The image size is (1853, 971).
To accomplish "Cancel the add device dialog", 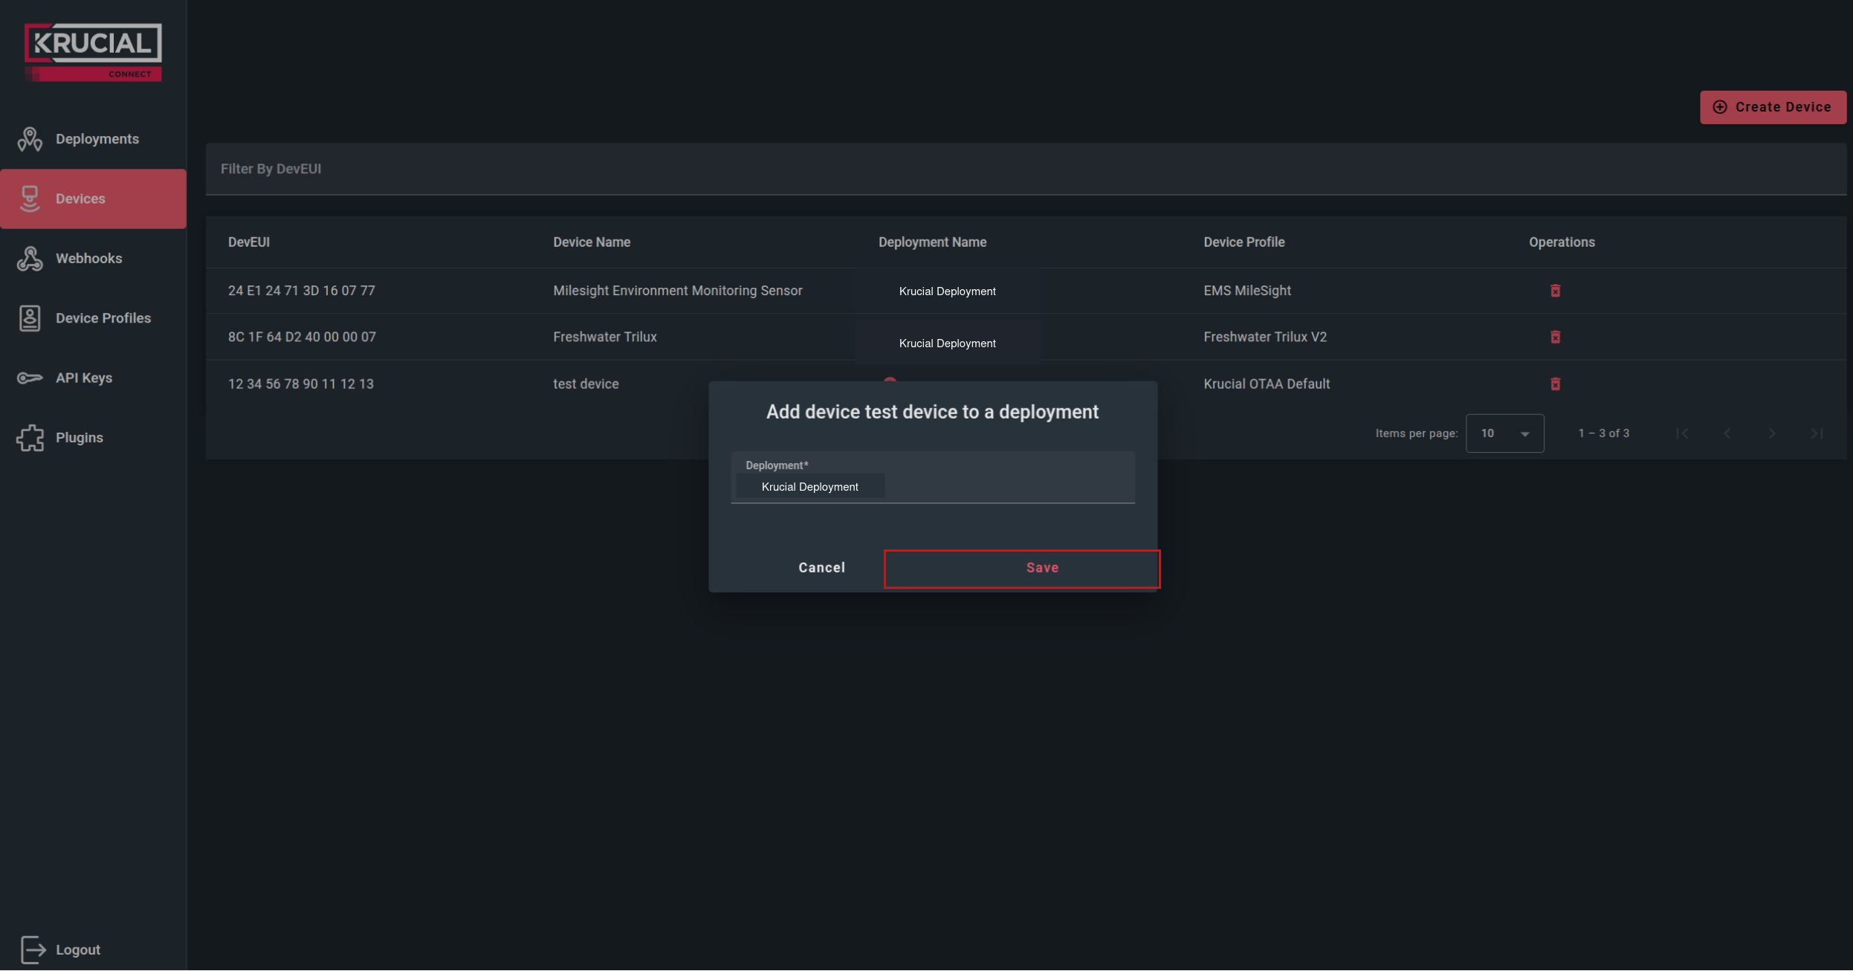I will pos(821,567).
